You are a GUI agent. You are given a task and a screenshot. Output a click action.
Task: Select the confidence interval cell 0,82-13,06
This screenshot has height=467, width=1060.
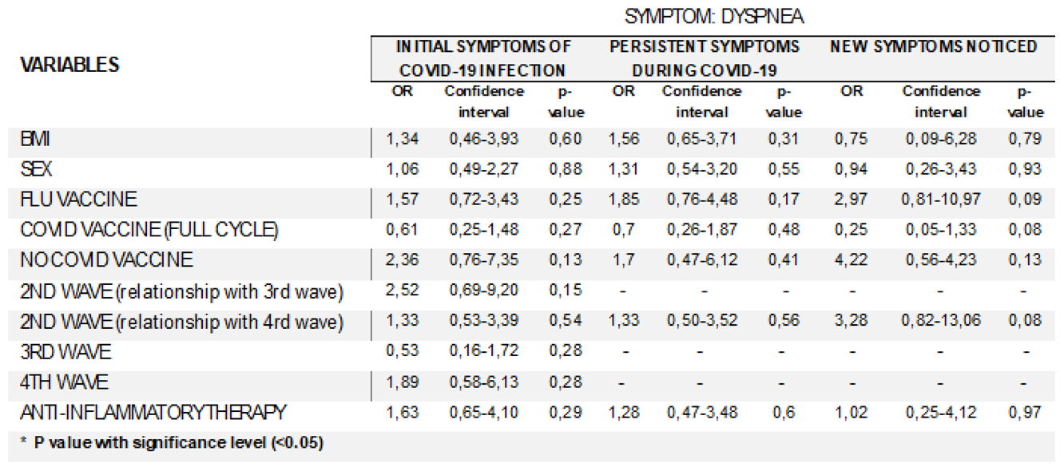pos(940,322)
